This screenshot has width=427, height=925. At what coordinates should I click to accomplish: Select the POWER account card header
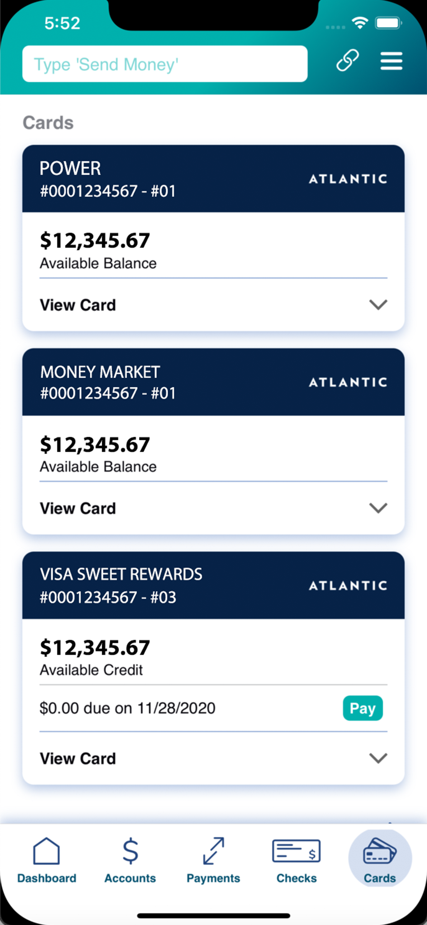tap(213, 178)
